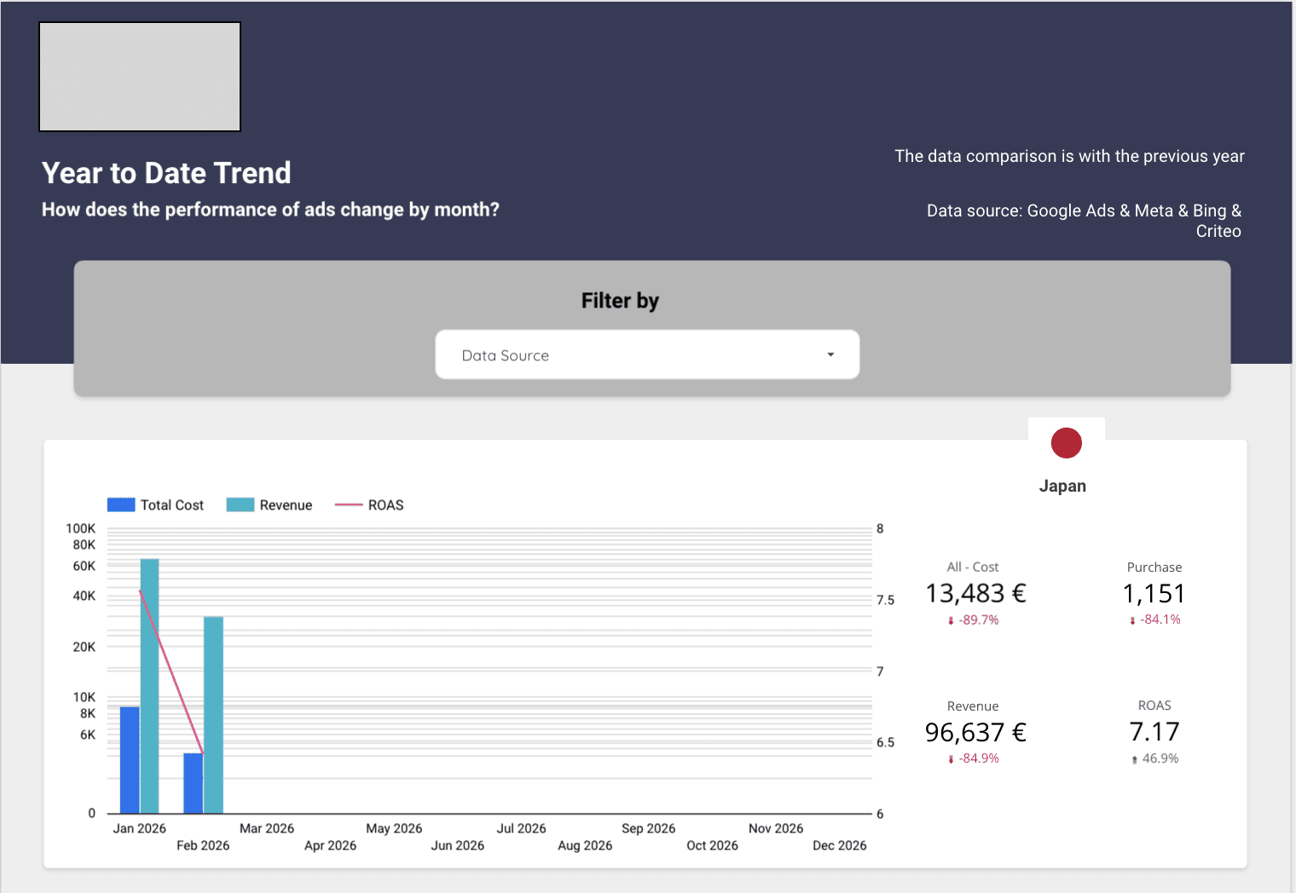The image size is (1296, 893).
Task: Click the dropdown arrow in Data Source
Action: tap(830, 354)
